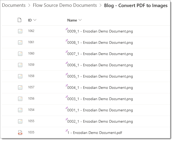Open 0003_1 - Encodian Demo Document.png
The image size is (173, 141).
click(100, 99)
